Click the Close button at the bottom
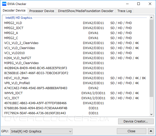Screen dimensions: 156x136 pyautogui.click(x=131, y=131)
